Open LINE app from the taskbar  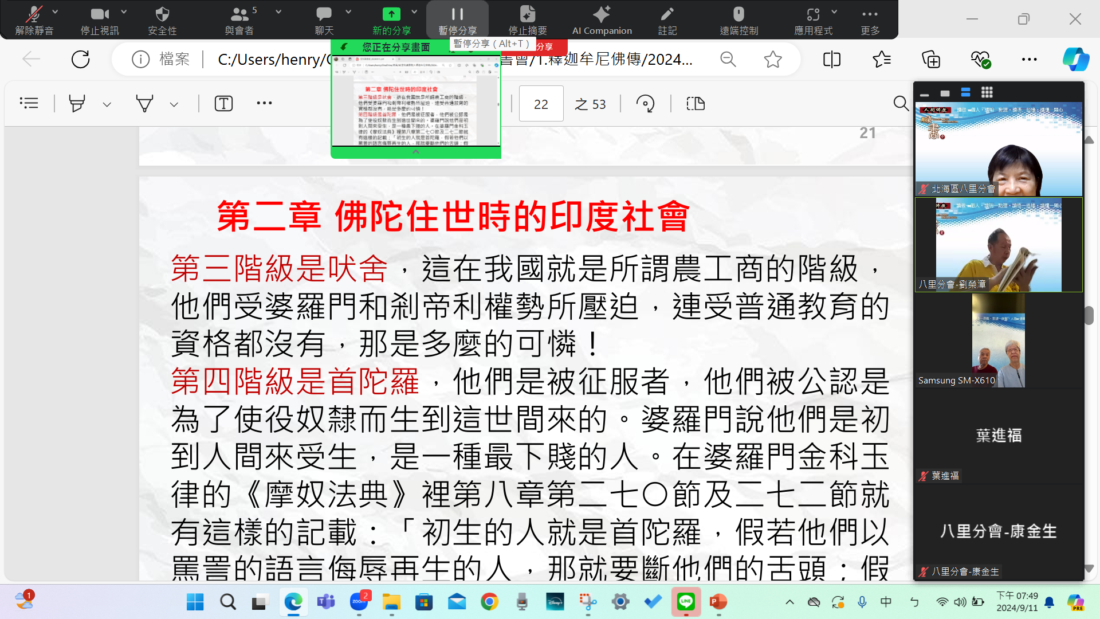pyautogui.click(x=686, y=602)
